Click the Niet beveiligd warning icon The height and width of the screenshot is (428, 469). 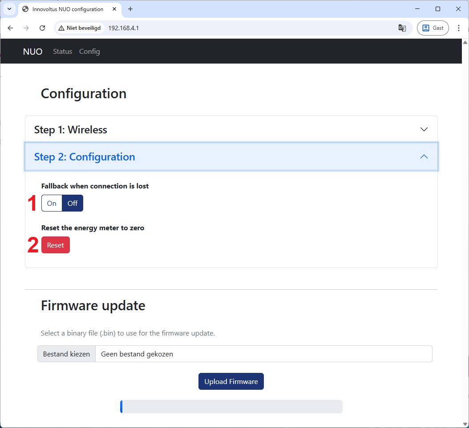(x=61, y=28)
